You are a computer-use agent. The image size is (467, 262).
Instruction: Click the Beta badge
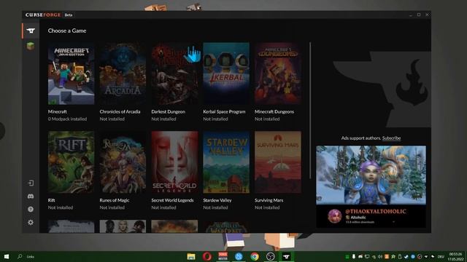69,15
